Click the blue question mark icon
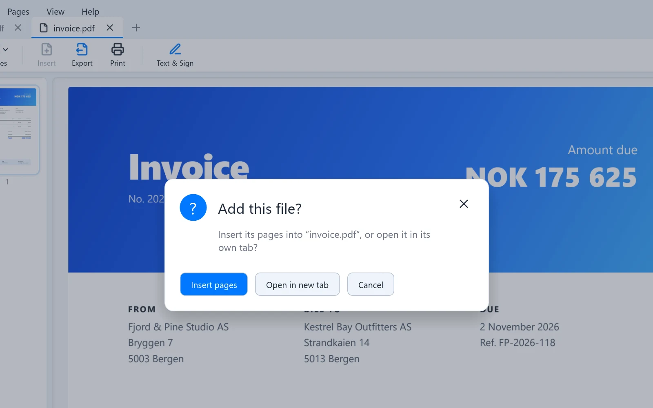Screen dimensions: 653x408 [193, 208]
